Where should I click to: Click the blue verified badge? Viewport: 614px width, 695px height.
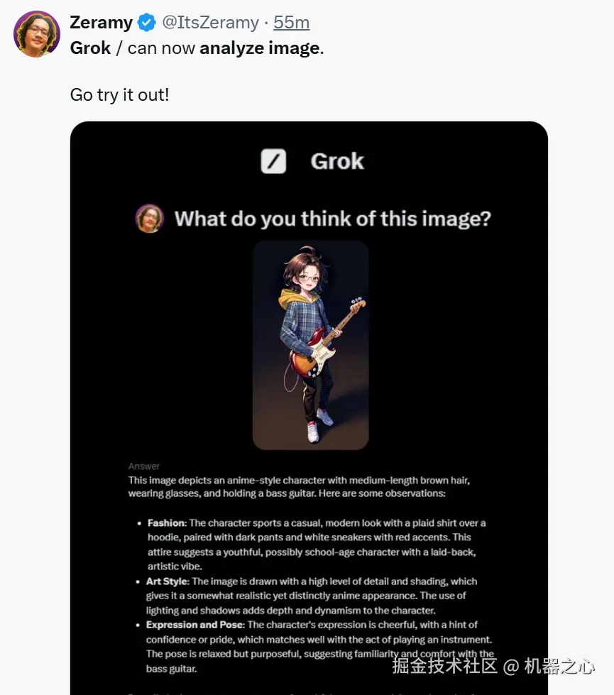point(146,23)
